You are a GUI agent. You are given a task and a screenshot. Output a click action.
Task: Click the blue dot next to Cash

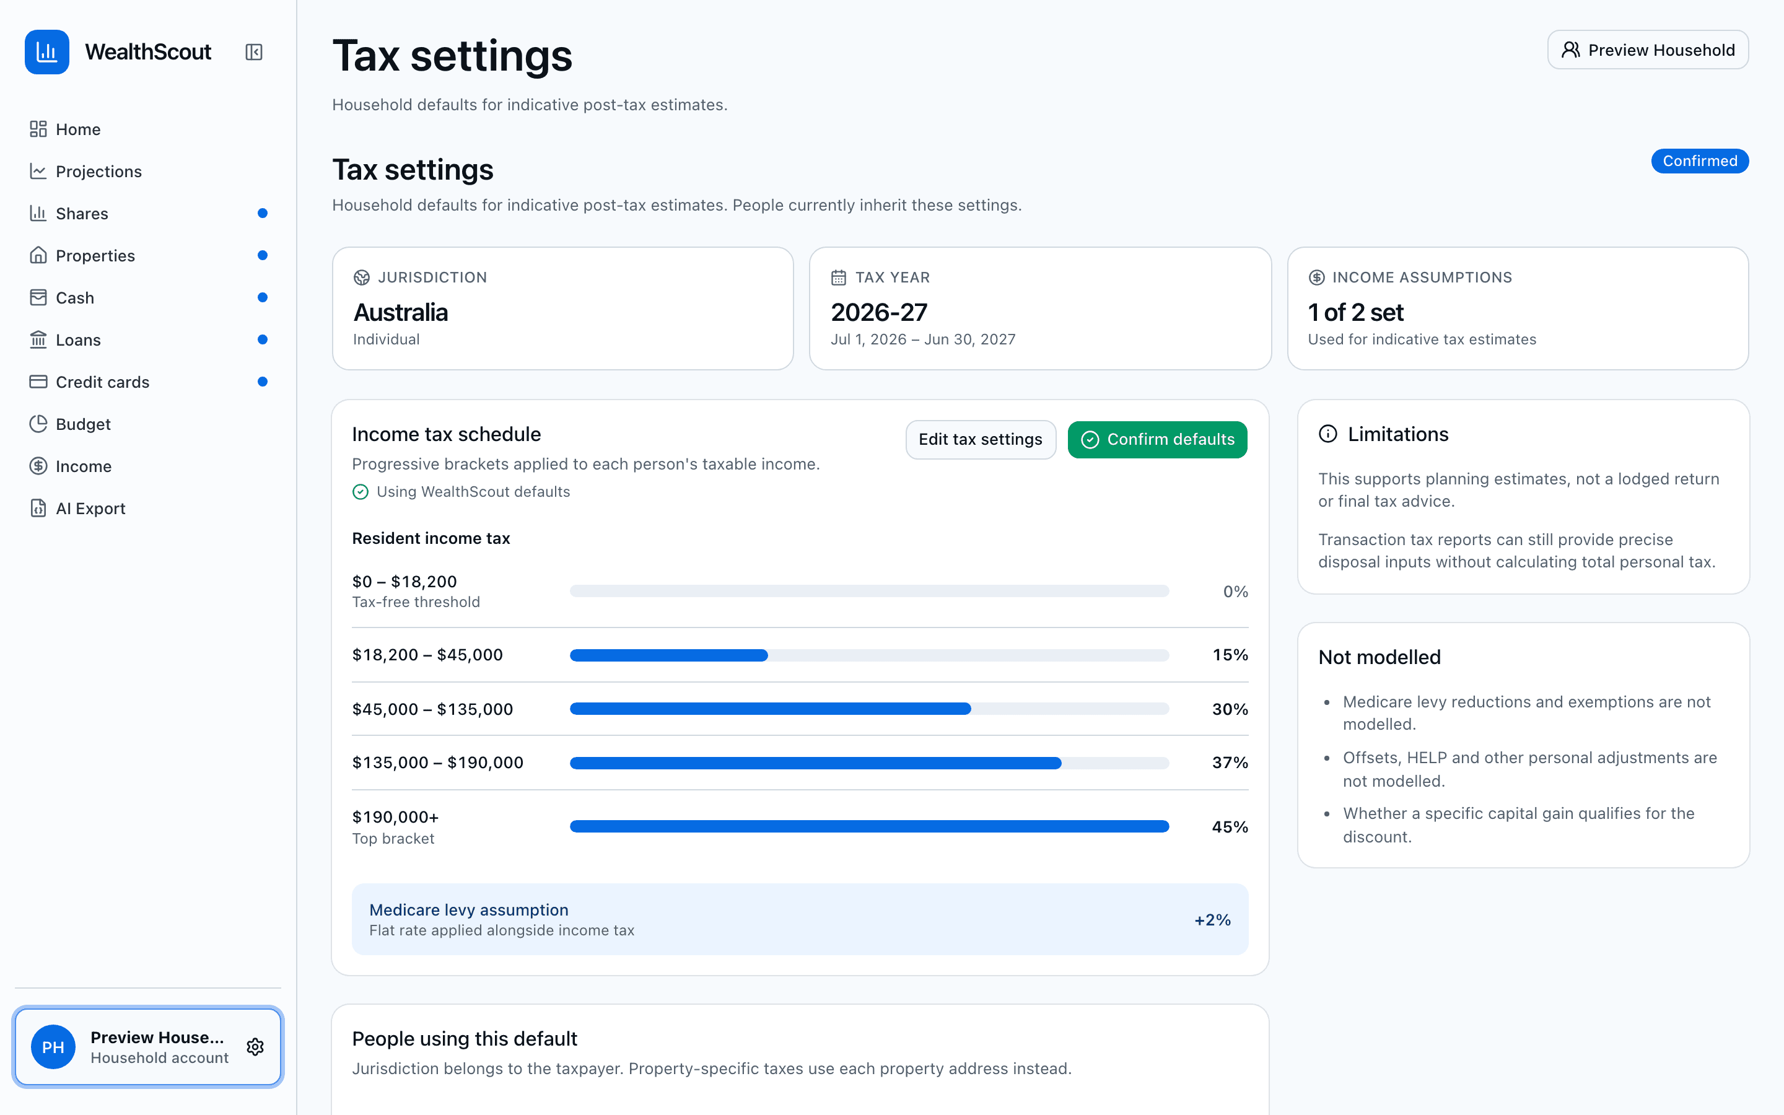coord(263,297)
